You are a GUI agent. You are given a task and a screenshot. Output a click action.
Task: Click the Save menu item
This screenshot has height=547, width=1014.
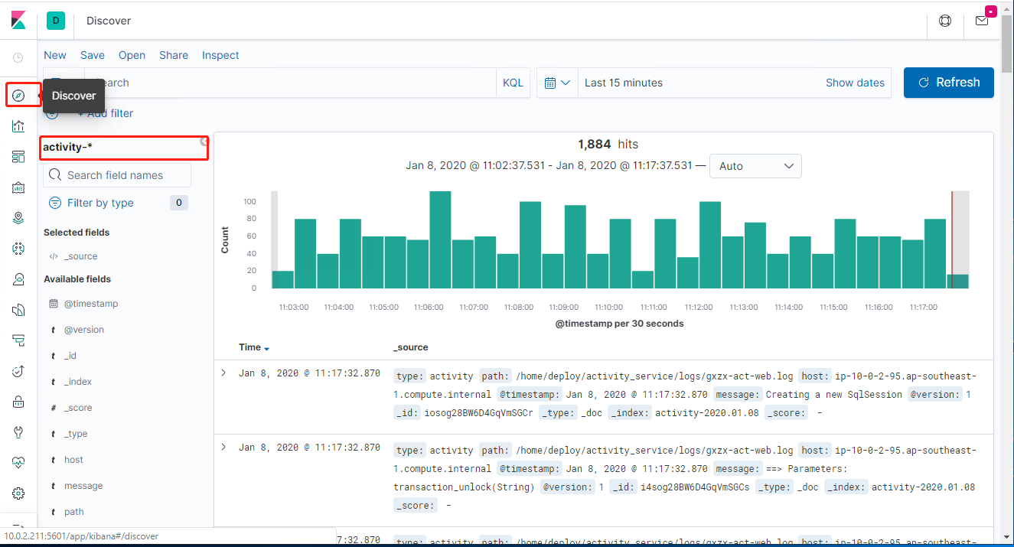pyautogui.click(x=93, y=55)
